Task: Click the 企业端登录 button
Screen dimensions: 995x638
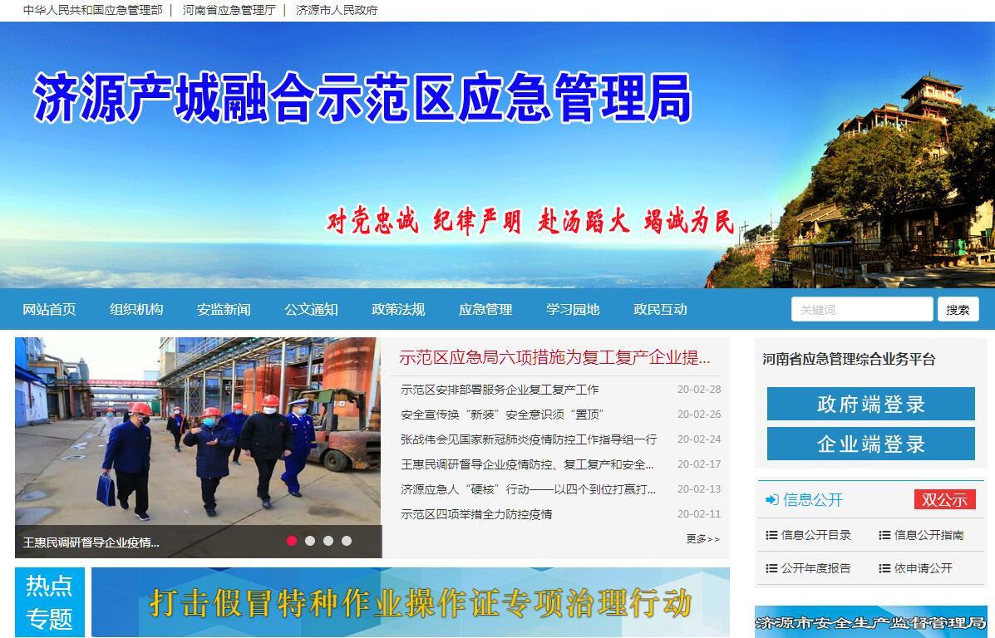Action: (870, 444)
